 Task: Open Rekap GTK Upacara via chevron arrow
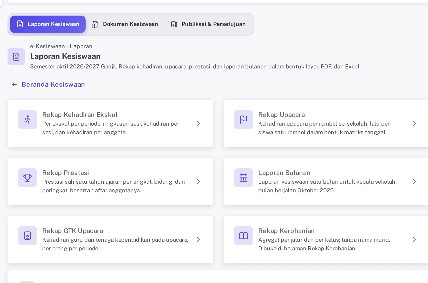click(x=198, y=240)
